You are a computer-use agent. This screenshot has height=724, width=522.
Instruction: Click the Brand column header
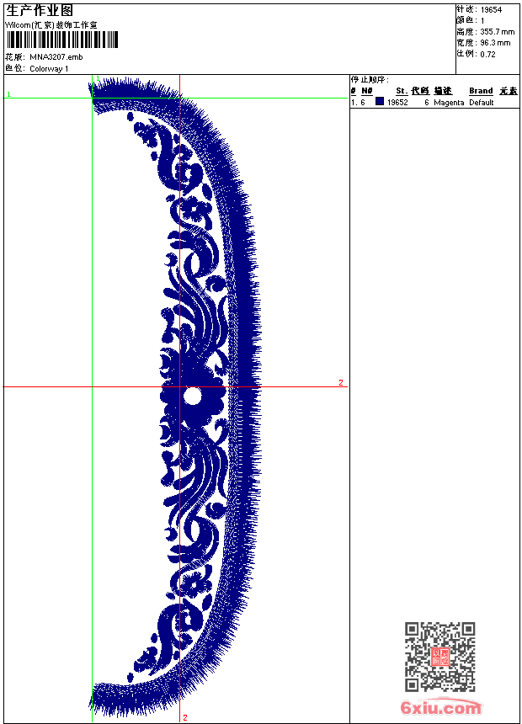481,91
